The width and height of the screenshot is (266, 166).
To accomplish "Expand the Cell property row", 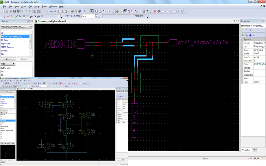I will (242, 47).
